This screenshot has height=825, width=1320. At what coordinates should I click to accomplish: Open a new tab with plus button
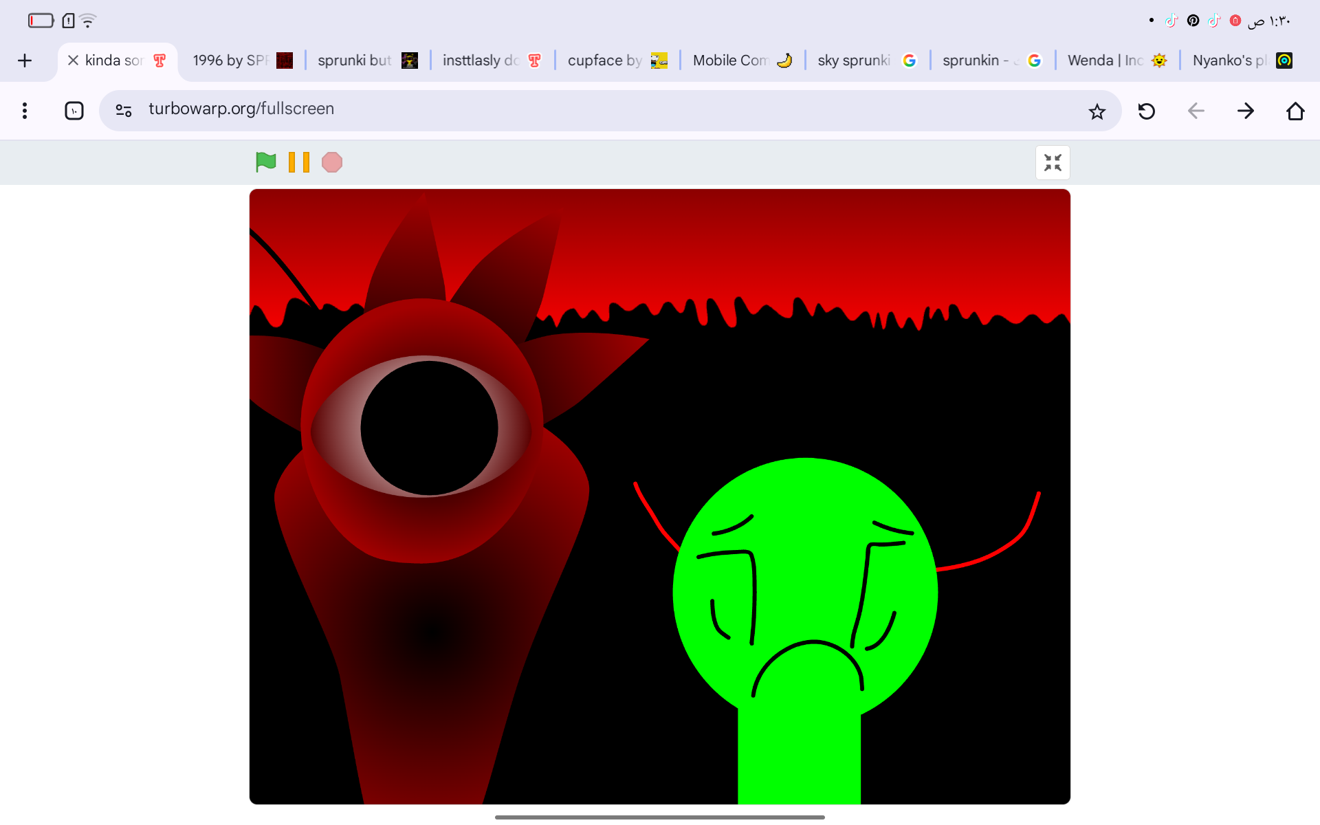coord(25,60)
